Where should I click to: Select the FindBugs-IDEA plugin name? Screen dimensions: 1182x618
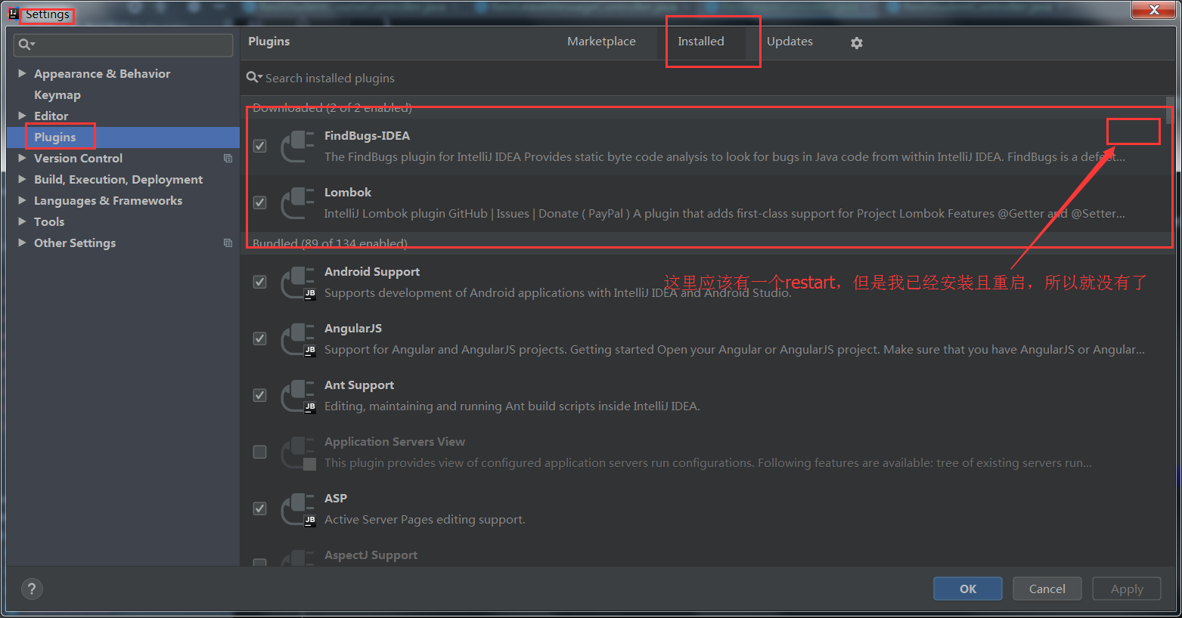[x=367, y=136]
